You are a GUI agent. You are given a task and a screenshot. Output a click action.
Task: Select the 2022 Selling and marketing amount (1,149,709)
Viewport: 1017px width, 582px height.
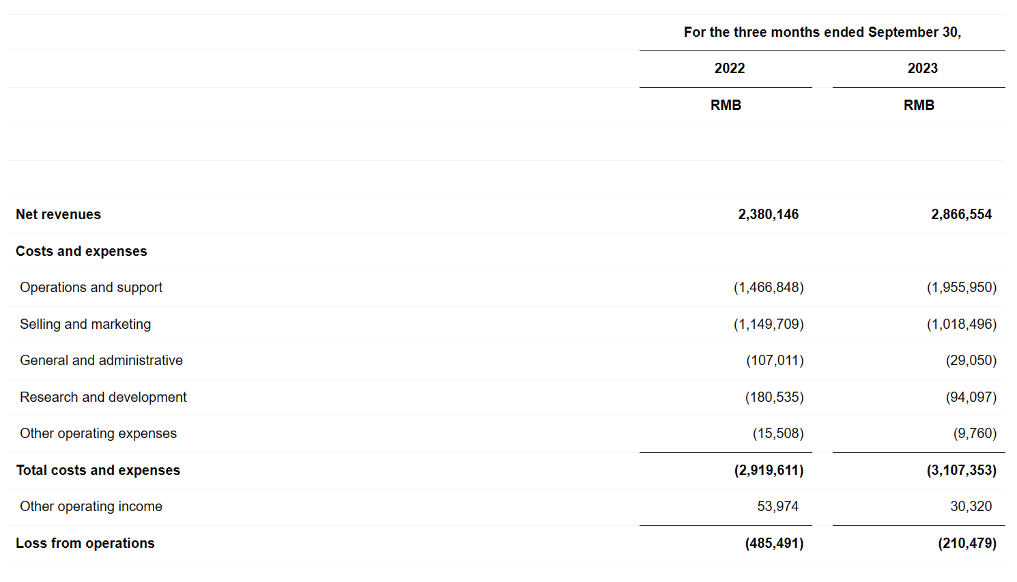(769, 324)
